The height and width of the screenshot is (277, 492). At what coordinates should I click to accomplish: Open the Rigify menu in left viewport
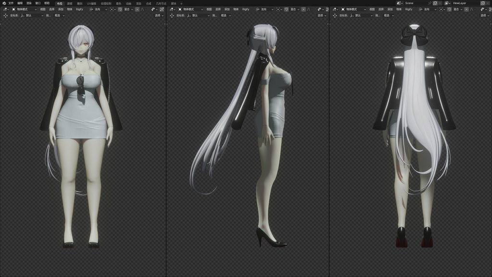80,9
